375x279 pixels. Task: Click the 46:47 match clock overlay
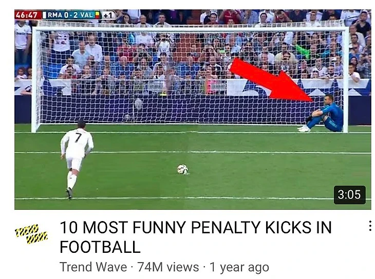26,15
